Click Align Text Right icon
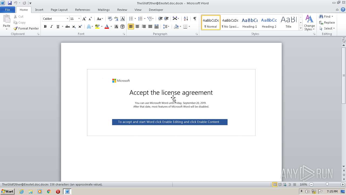 point(144,27)
